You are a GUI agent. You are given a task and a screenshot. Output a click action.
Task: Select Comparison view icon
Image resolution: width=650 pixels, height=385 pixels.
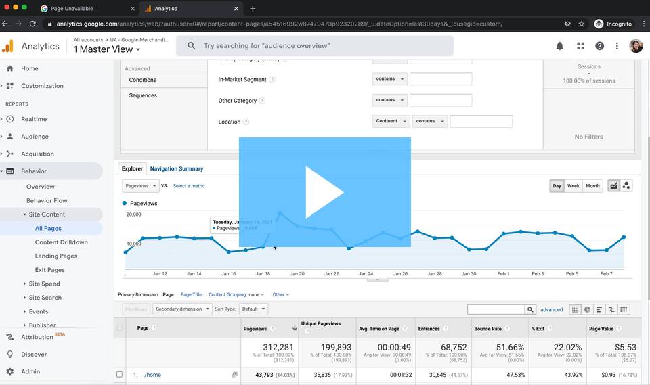pos(611,309)
